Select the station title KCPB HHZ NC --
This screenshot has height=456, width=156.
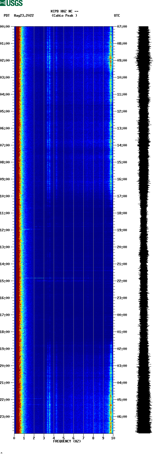[x=64, y=11]
